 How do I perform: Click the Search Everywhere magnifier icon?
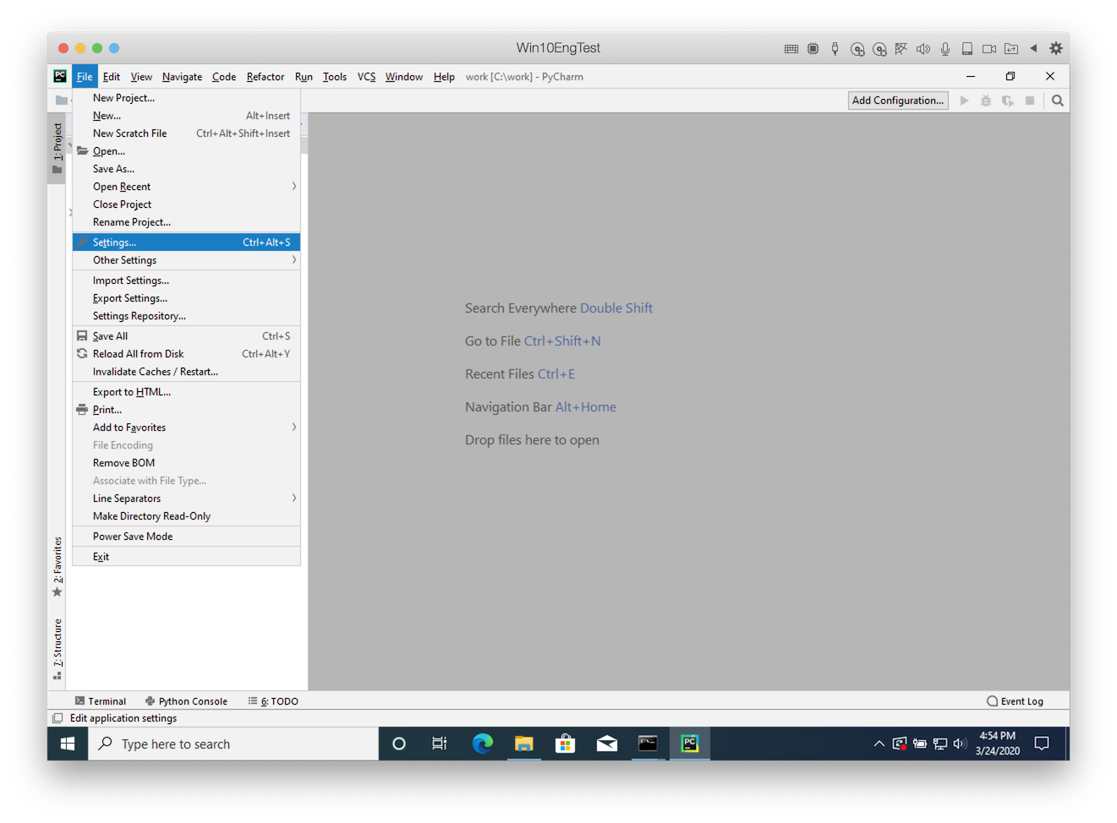pos(1057,101)
